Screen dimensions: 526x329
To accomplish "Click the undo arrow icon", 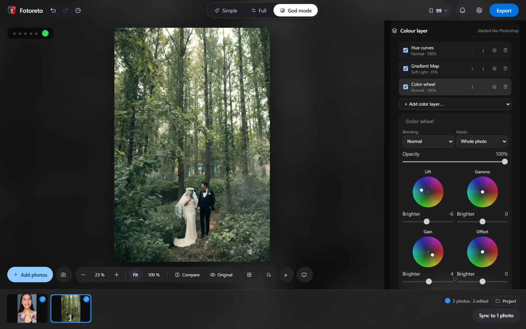I will click(53, 11).
